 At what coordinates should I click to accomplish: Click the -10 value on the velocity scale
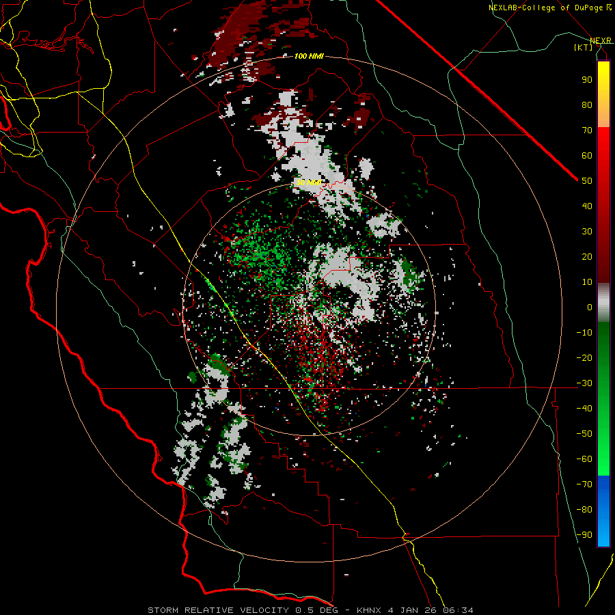pyautogui.click(x=584, y=333)
